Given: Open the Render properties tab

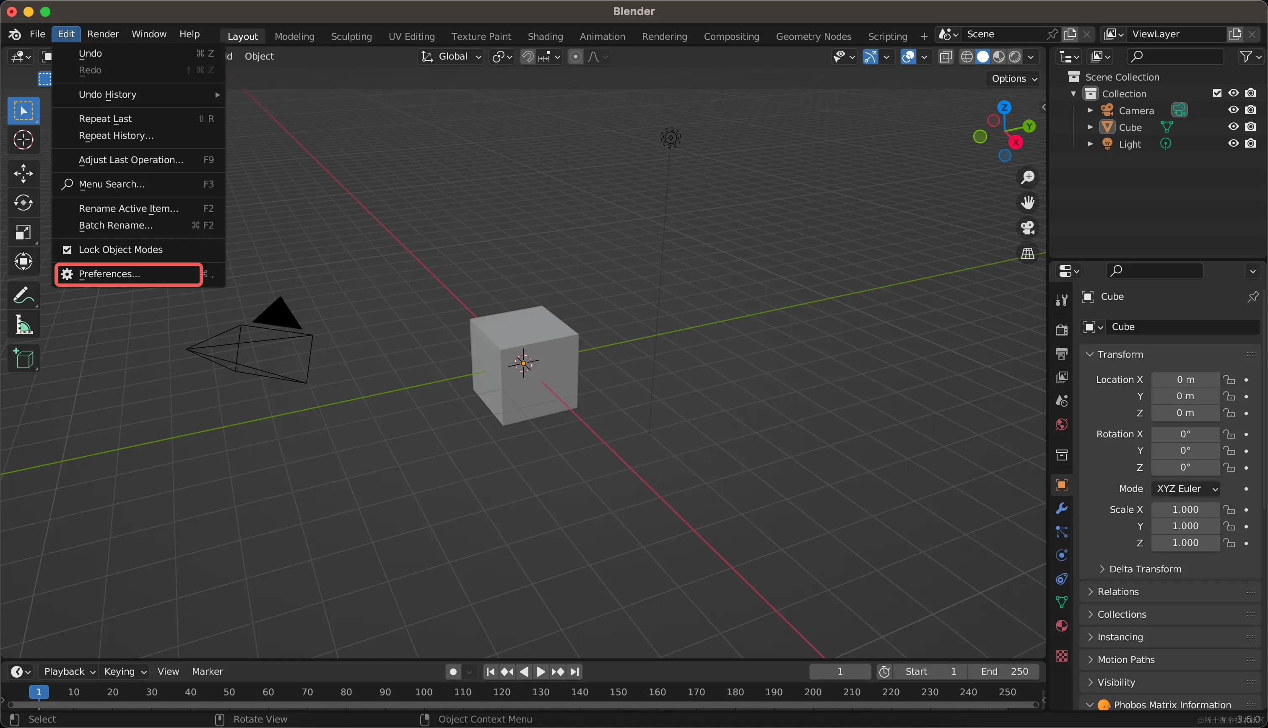Looking at the screenshot, I should (1061, 330).
